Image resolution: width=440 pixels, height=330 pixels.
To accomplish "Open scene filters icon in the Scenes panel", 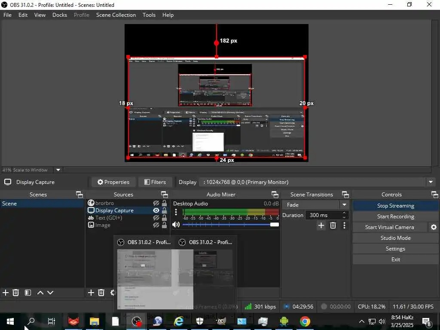I will pyautogui.click(x=28, y=293).
